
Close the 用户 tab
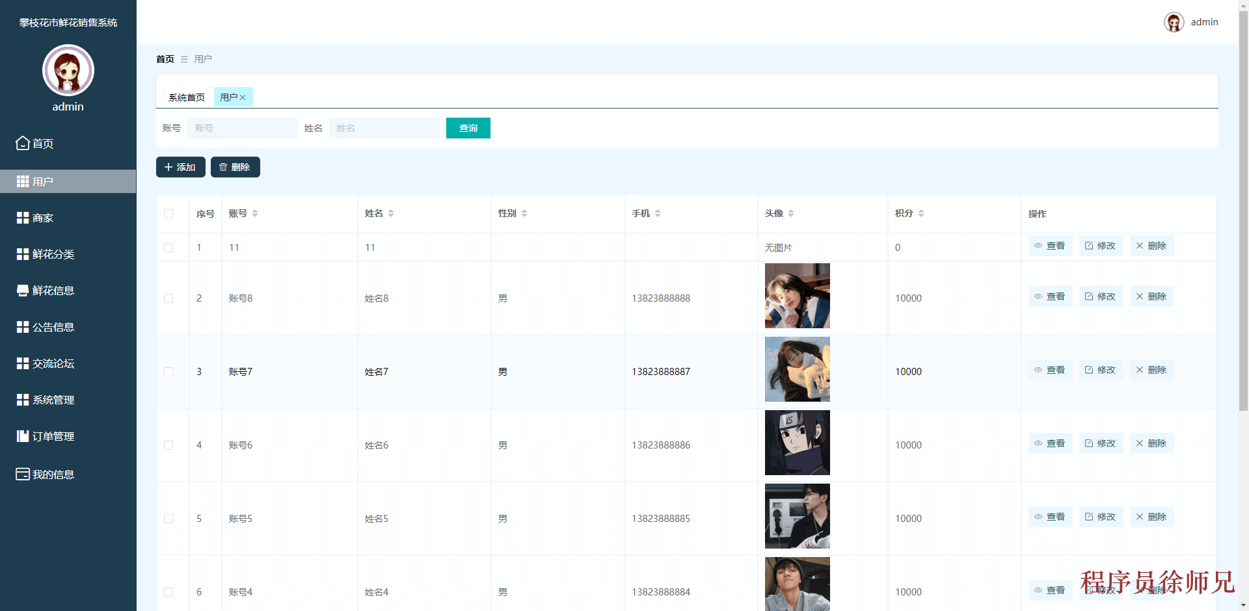pyautogui.click(x=243, y=97)
